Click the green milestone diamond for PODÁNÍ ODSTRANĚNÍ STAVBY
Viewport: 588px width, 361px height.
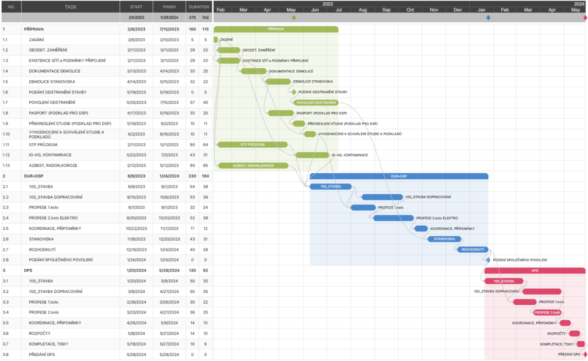293,92
